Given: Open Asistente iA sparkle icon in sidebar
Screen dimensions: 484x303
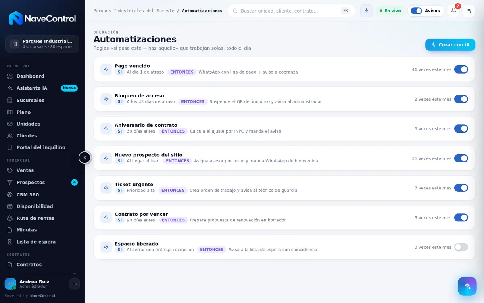Looking at the screenshot, I should click(10, 88).
